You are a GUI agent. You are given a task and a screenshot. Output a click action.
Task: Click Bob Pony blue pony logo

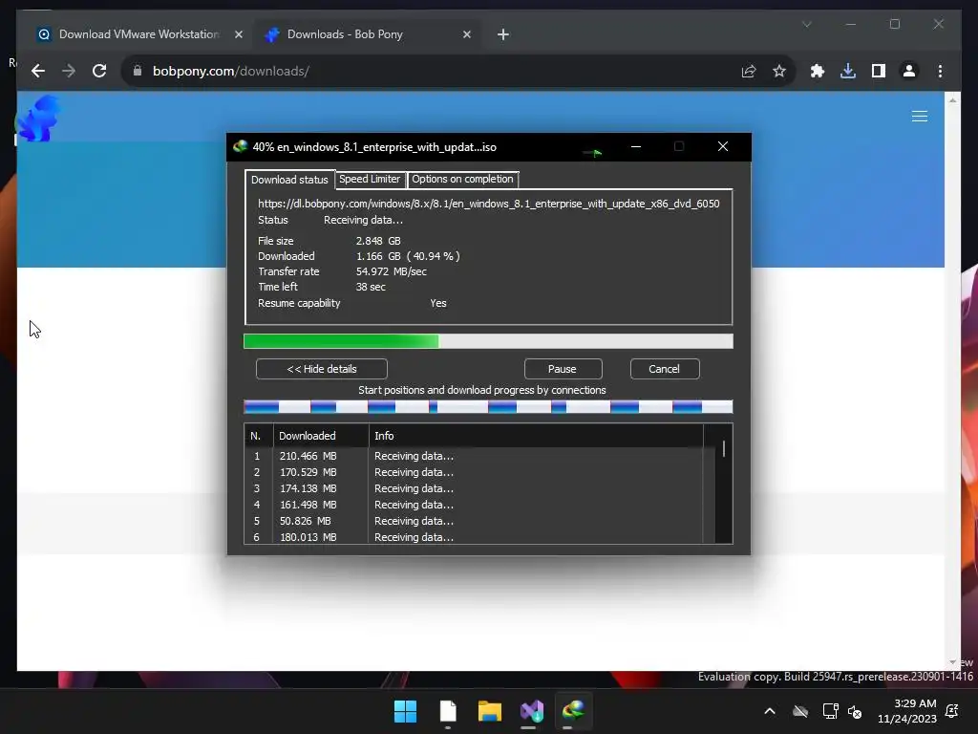pyautogui.click(x=39, y=118)
